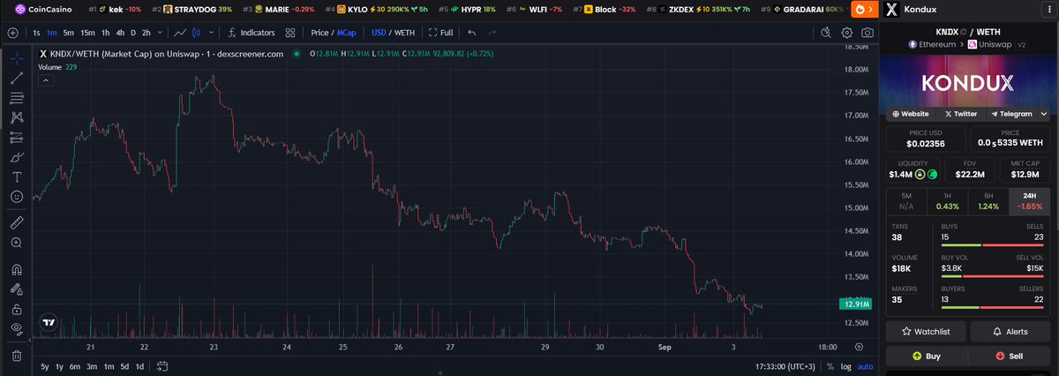
Task: Switch chart to MCap view
Action: pyautogui.click(x=346, y=33)
